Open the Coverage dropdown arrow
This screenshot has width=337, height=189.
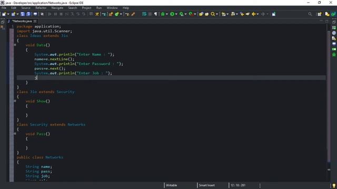point(185,14)
